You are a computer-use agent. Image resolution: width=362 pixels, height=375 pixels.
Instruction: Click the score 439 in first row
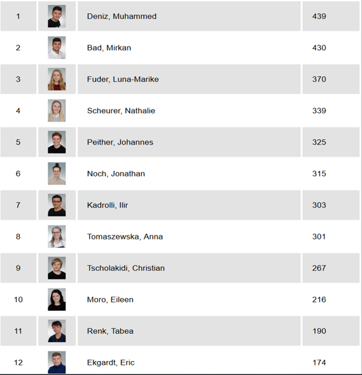coord(319,17)
